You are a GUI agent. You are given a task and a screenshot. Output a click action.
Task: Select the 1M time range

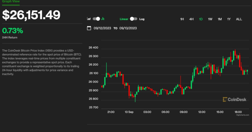coord(220,19)
